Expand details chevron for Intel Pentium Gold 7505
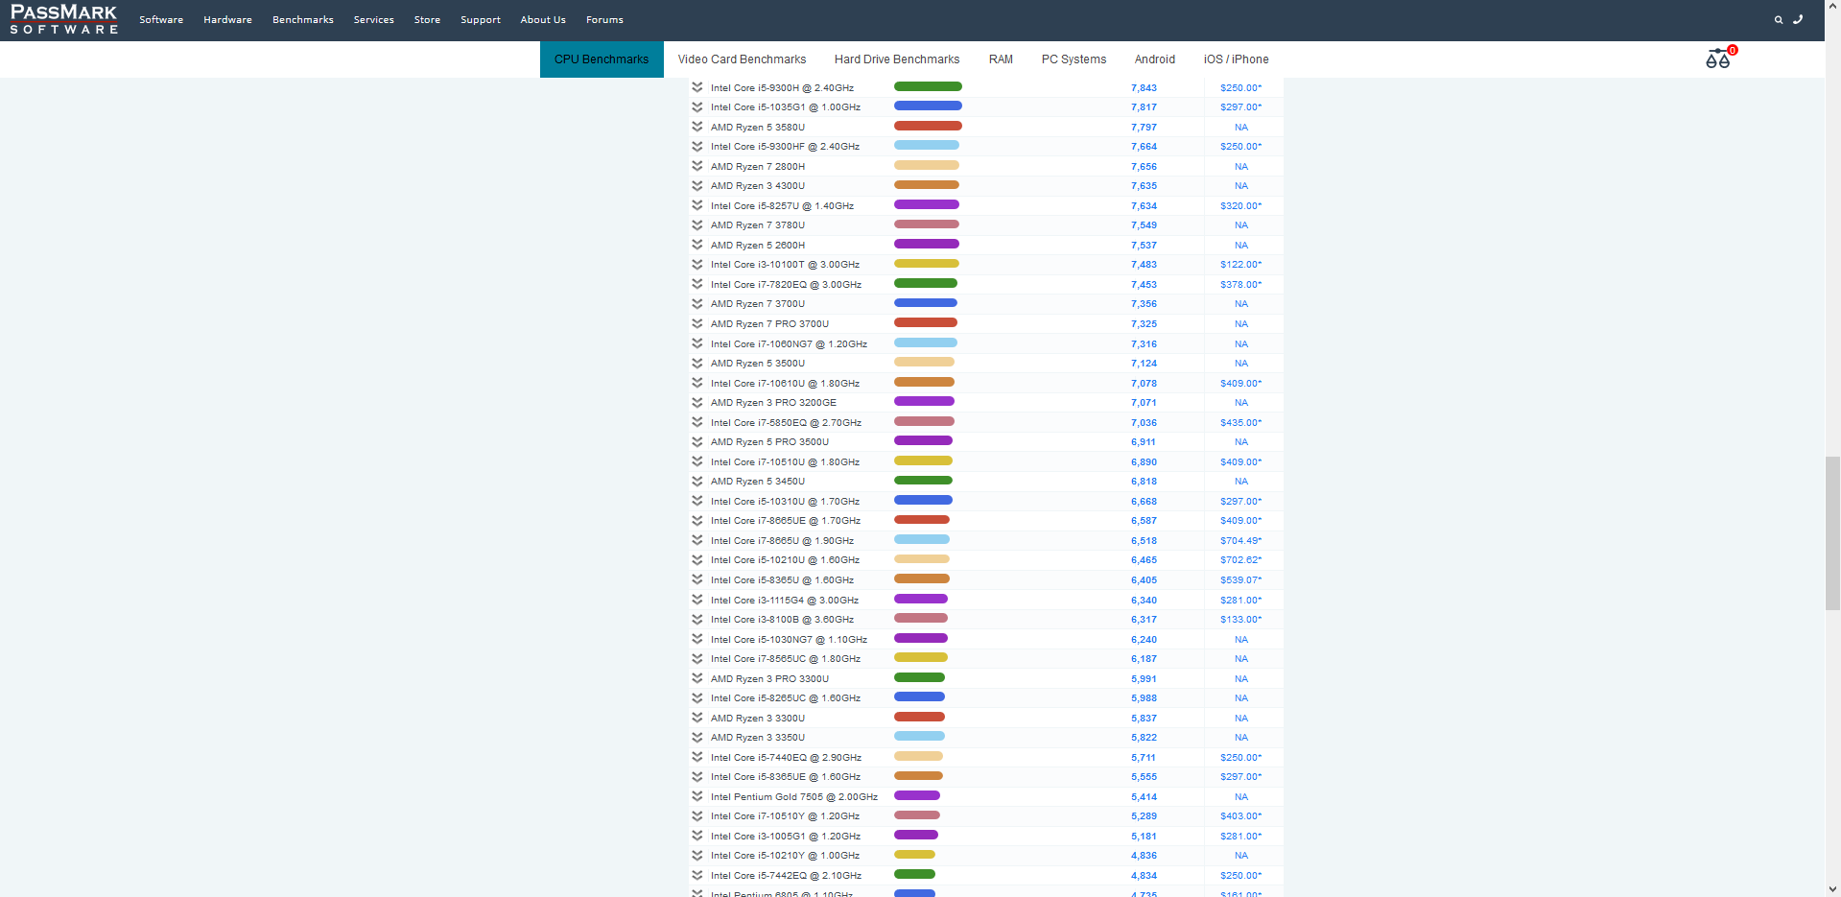The height and width of the screenshot is (897, 1841). pyautogui.click(x=697, y=796)
